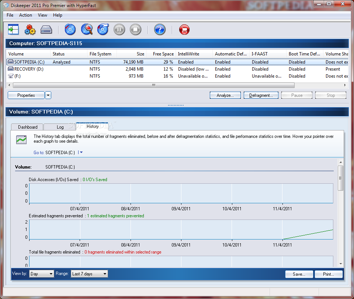Select the SOFTPEDIA (C:) volume row
Viewport: 354px width, 299px height.
click(177, 62)
